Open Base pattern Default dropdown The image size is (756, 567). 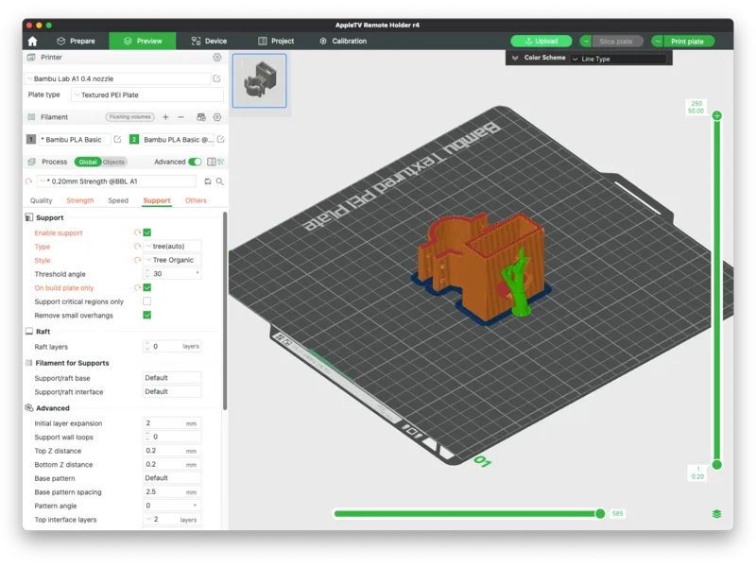pos(172,478)
